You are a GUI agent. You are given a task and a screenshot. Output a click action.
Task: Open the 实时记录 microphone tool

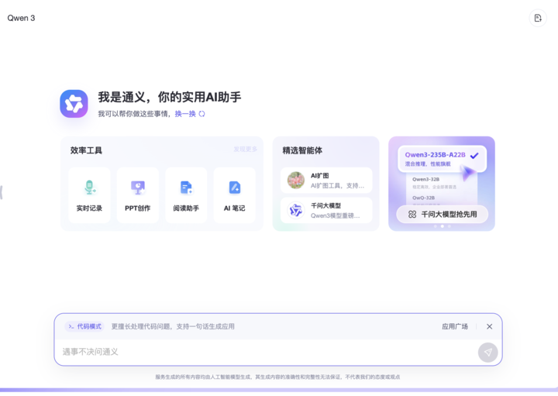tap(89, 195)
